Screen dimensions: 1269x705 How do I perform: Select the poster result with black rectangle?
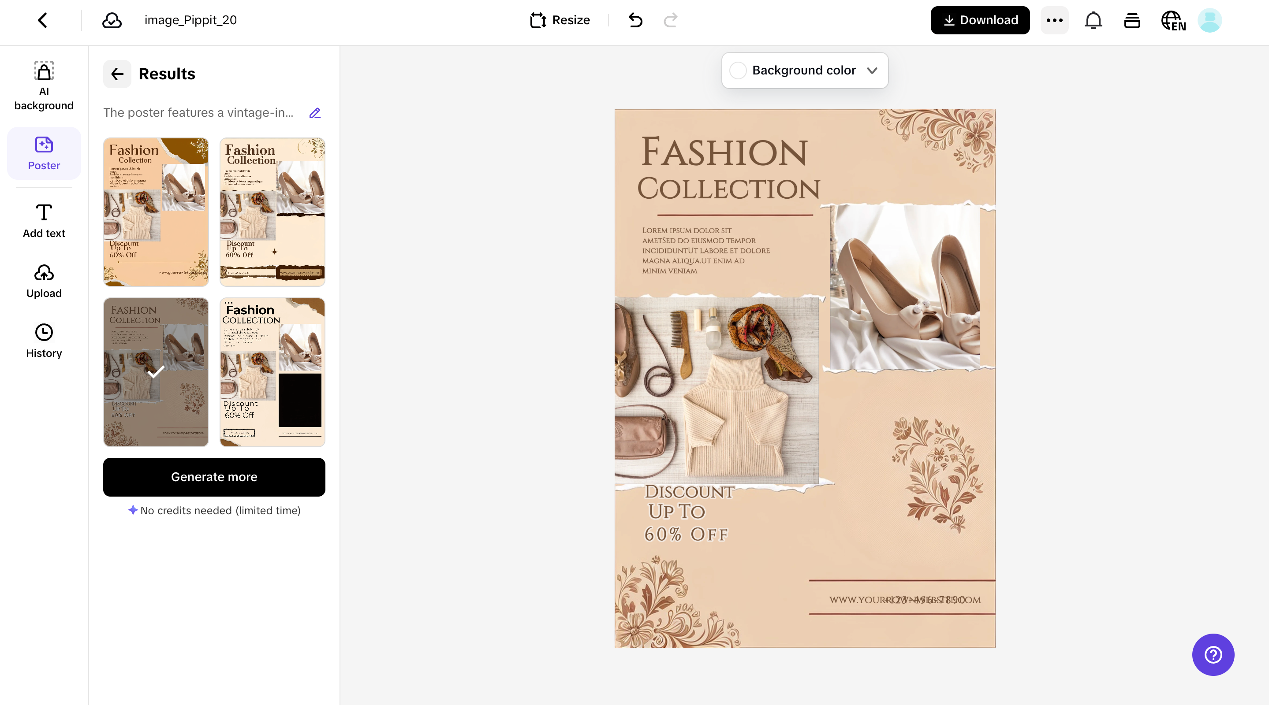click(272, 372)
